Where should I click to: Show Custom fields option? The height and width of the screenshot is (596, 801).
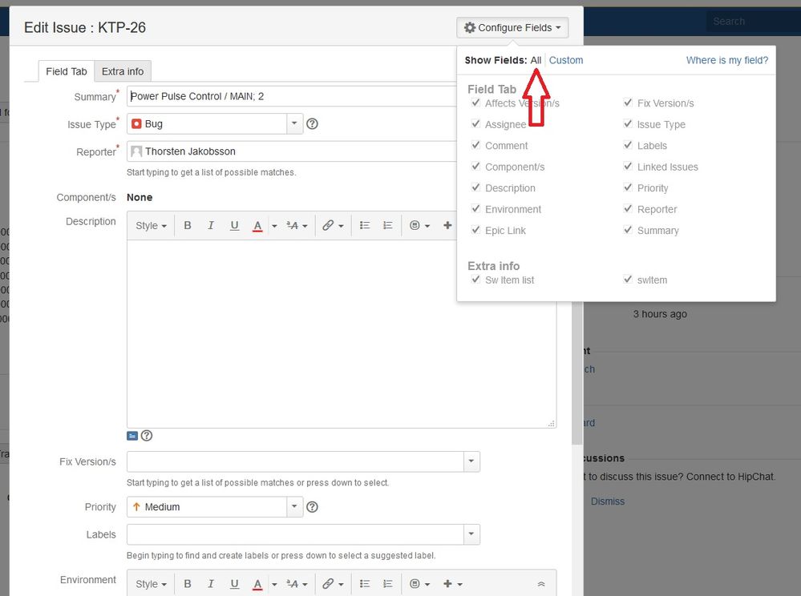pyautogui.click(x=566, y=60)
